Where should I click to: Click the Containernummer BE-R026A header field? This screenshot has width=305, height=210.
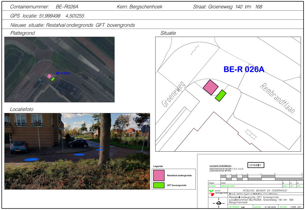(x=44, y=7)
